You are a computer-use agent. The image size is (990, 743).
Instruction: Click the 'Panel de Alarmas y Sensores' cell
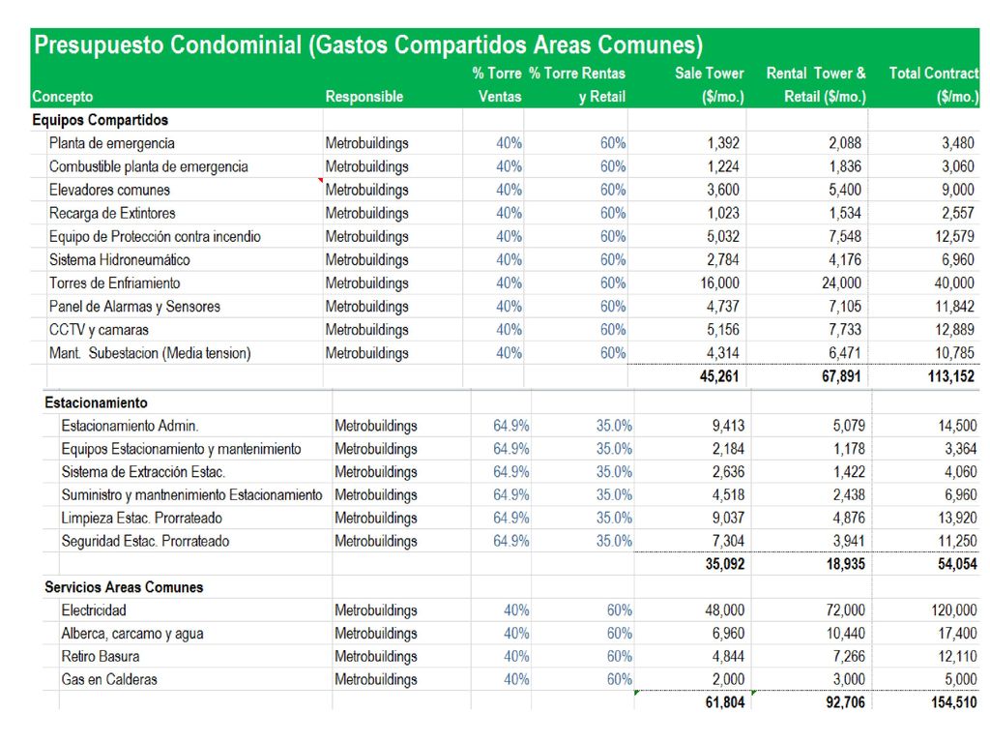(134, 307)
